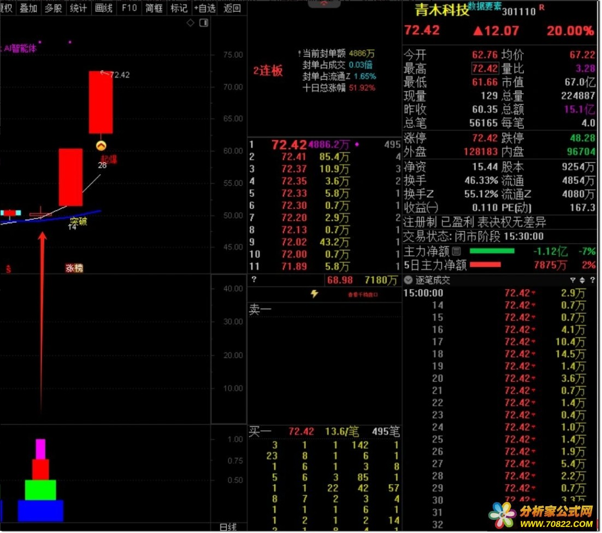Click the 复权 adjust-price button
The height and width of the screenshot is (533, 602).
pos(6,8)
